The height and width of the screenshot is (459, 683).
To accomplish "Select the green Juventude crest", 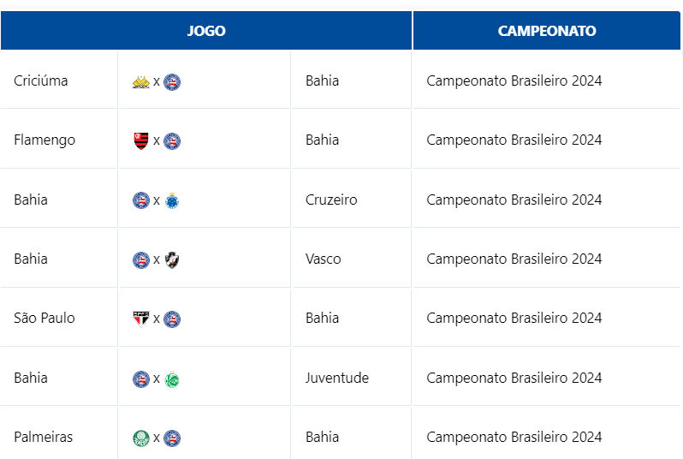I will 172,379.
